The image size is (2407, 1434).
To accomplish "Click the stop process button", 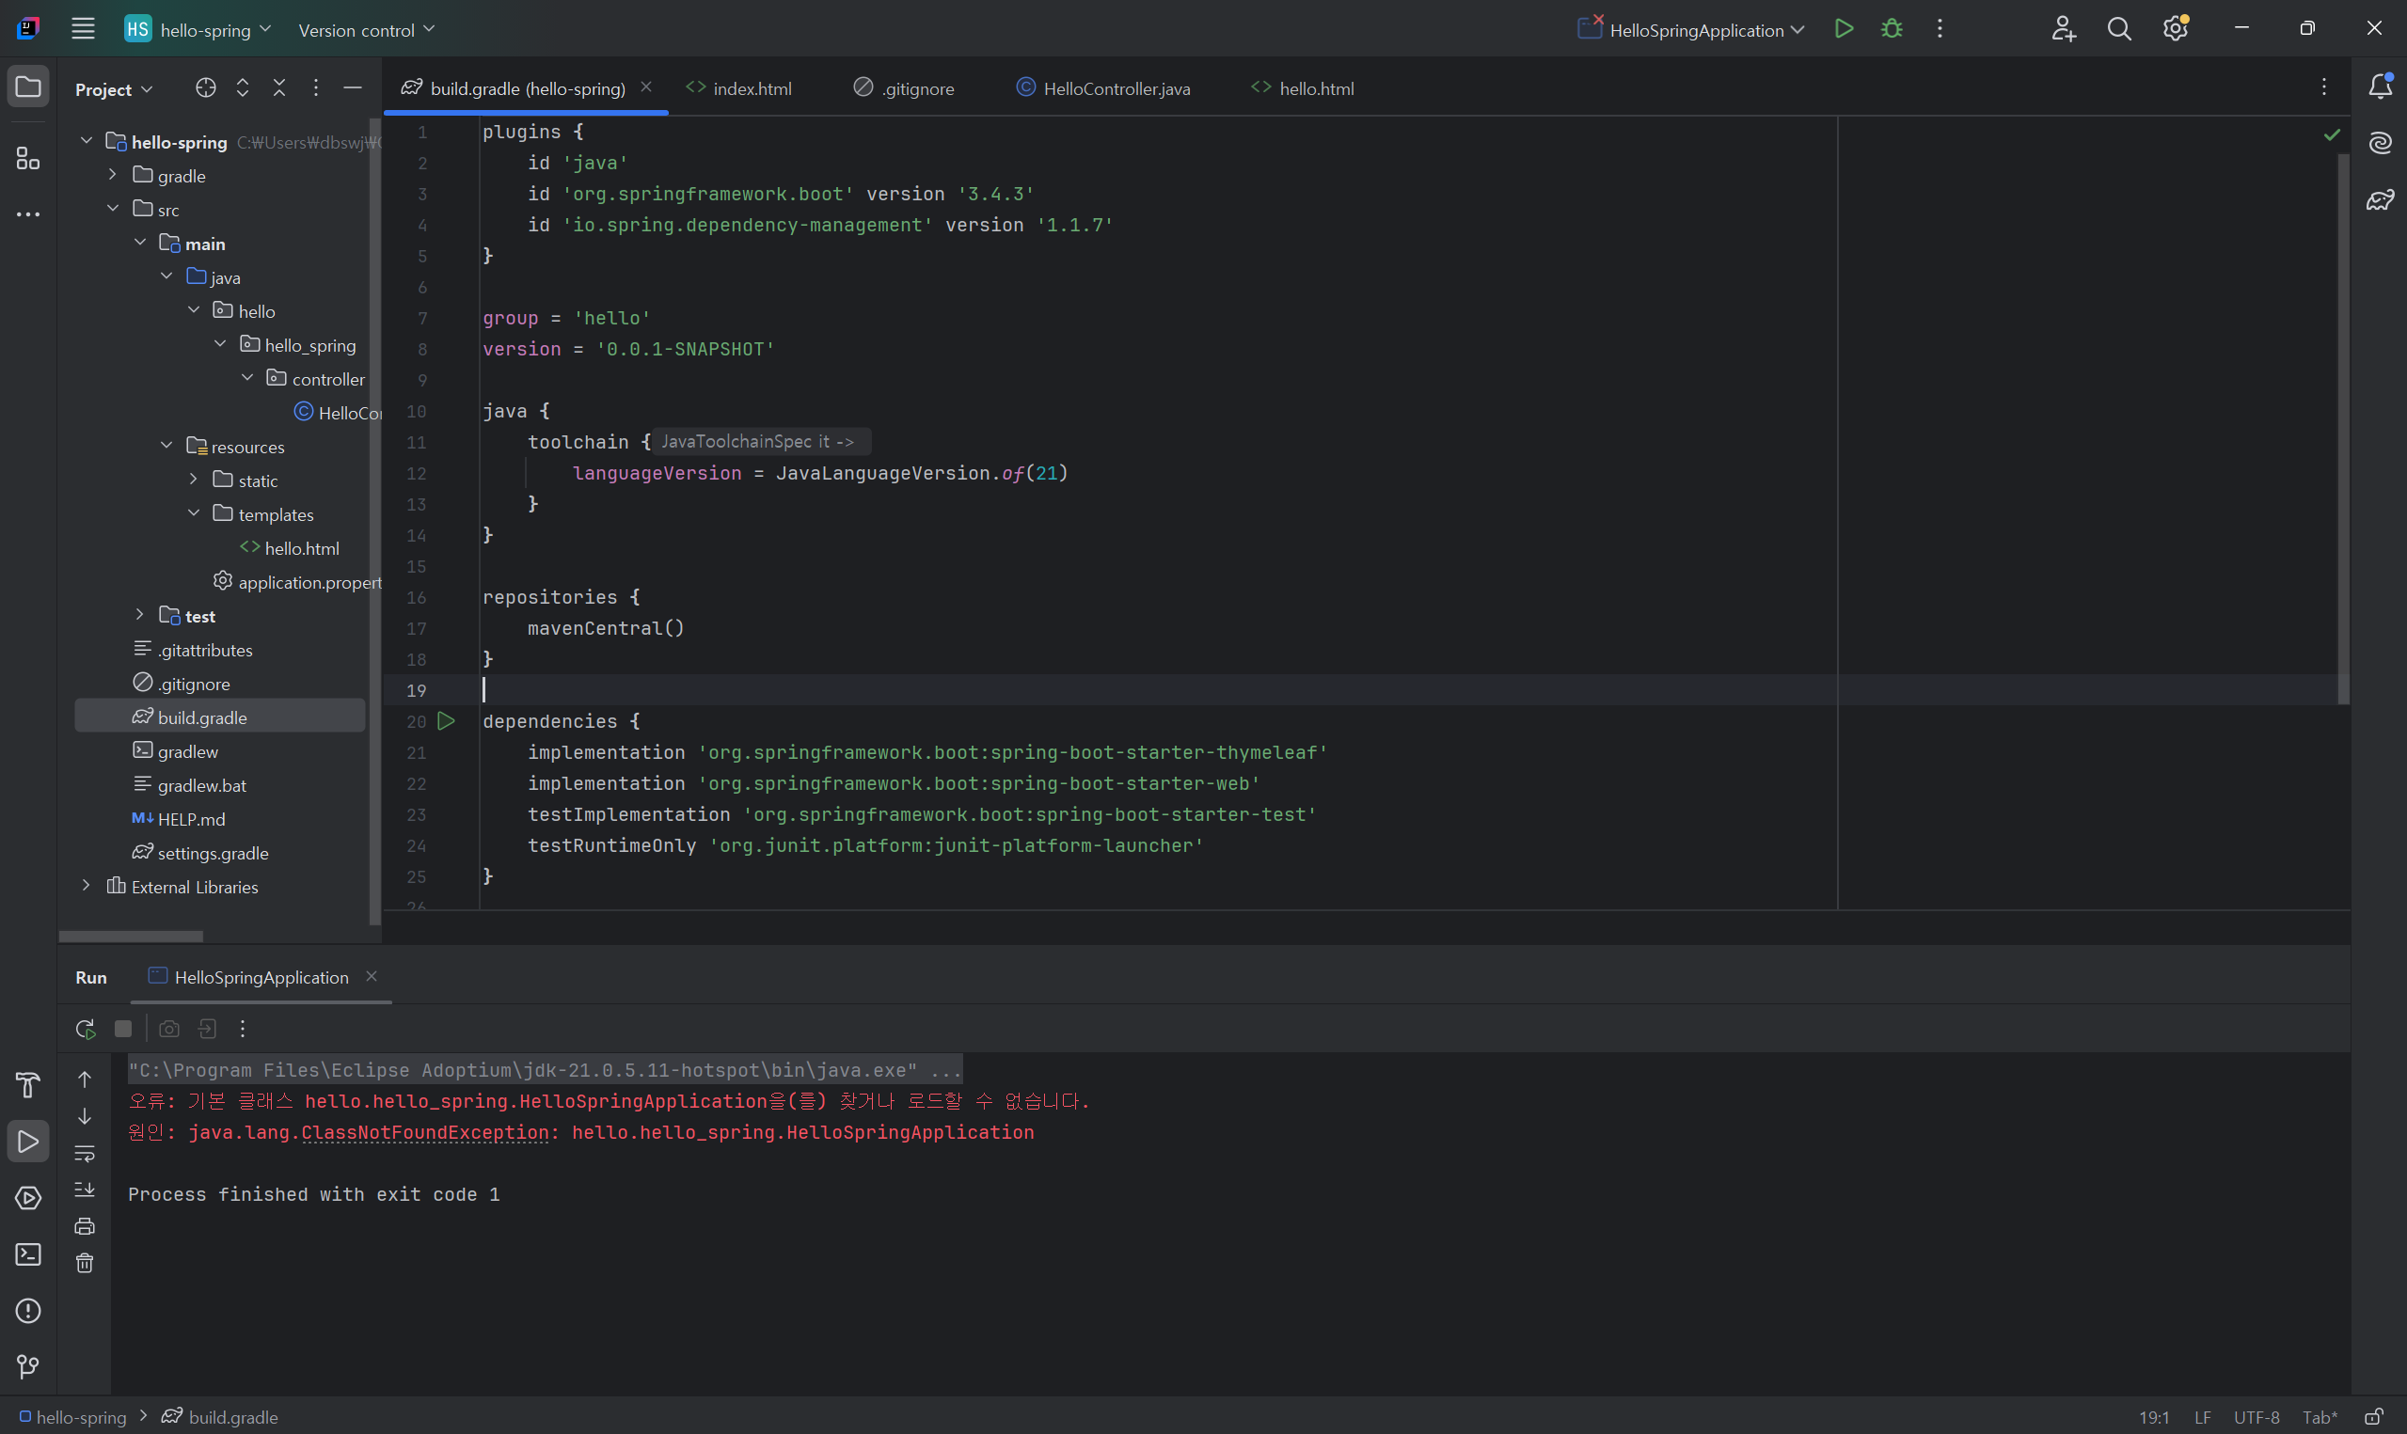I will [x=122, y=1029].
